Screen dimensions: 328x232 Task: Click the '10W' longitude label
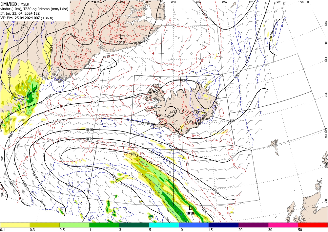tap(224, 2)
